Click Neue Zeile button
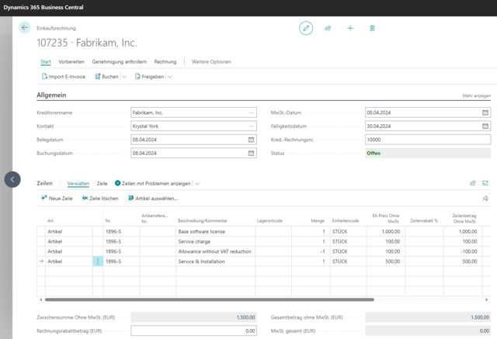The width and height of the screenshot is (497, 339). (57, 199)
